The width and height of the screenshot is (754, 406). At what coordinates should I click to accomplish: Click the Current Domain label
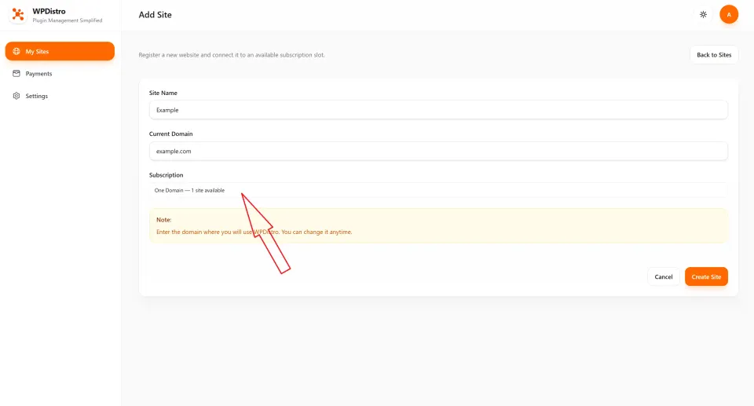pyautogui.click(x=170, y=134)
